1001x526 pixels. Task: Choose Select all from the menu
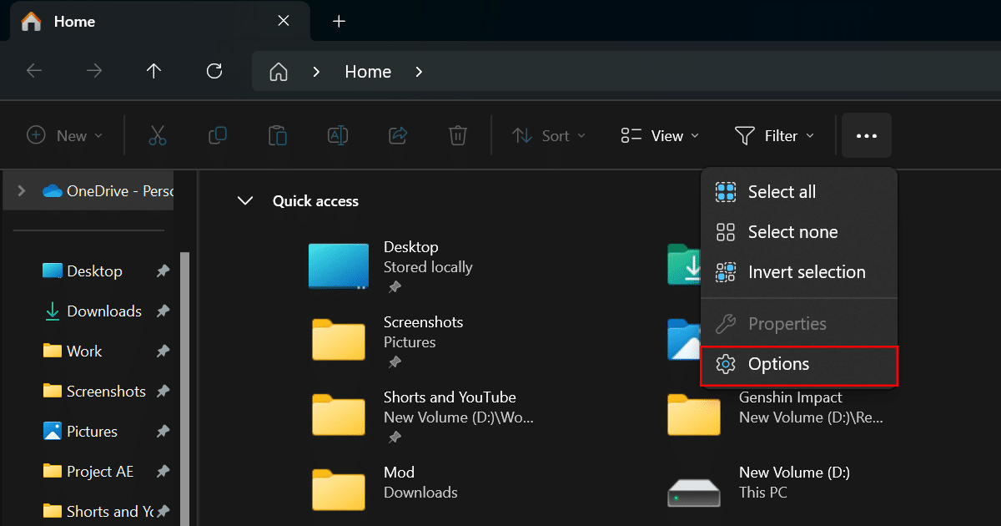[782, 192]
